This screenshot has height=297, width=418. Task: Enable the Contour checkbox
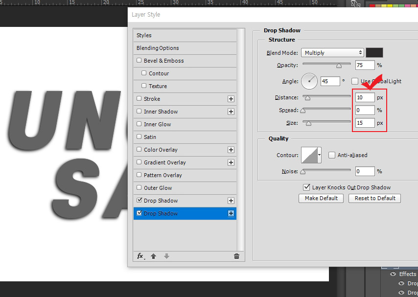(x=144, y=73)
